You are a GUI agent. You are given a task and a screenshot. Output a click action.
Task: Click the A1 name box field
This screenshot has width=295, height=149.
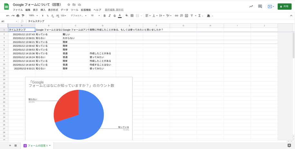click(9, 22)
